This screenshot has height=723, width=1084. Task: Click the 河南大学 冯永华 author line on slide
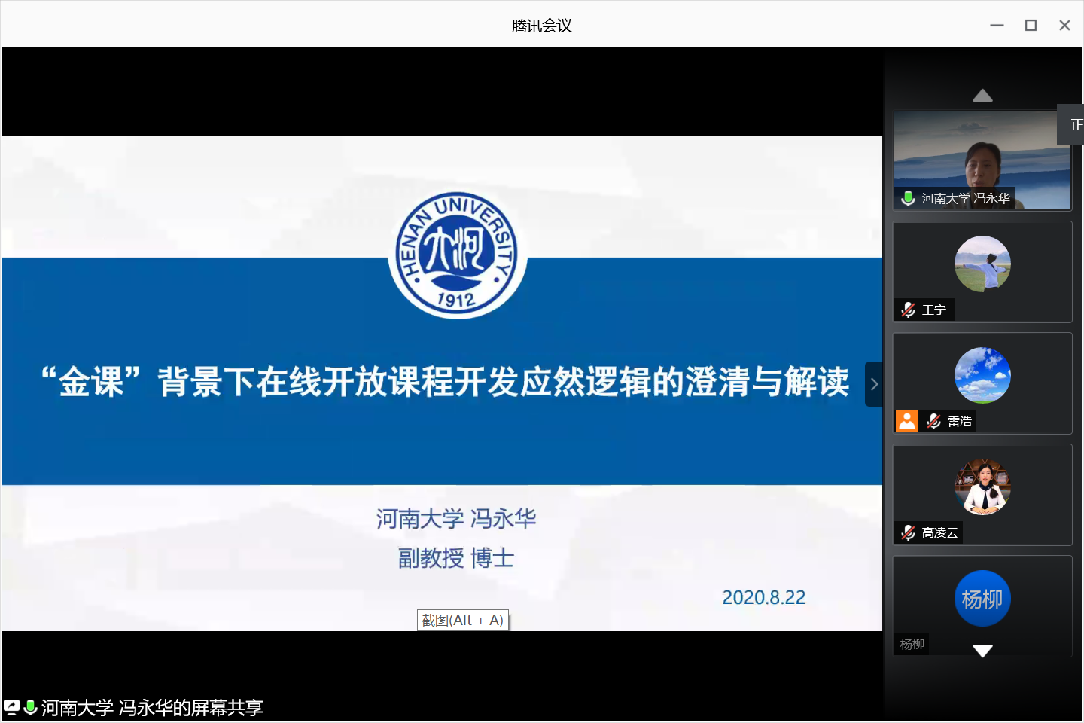456,518
